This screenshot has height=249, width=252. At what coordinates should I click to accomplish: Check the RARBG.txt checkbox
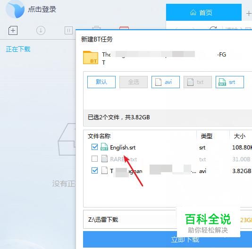[x=94, y=159]
